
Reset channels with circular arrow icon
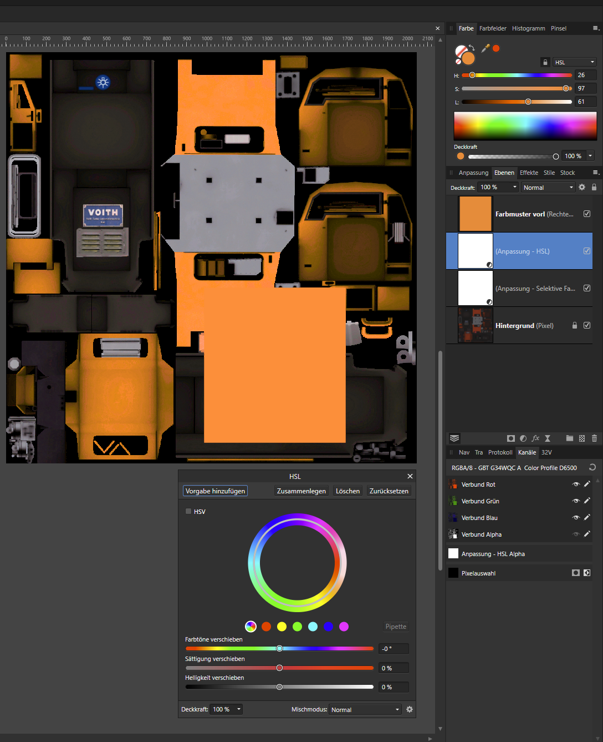click(x=592, y=468)
